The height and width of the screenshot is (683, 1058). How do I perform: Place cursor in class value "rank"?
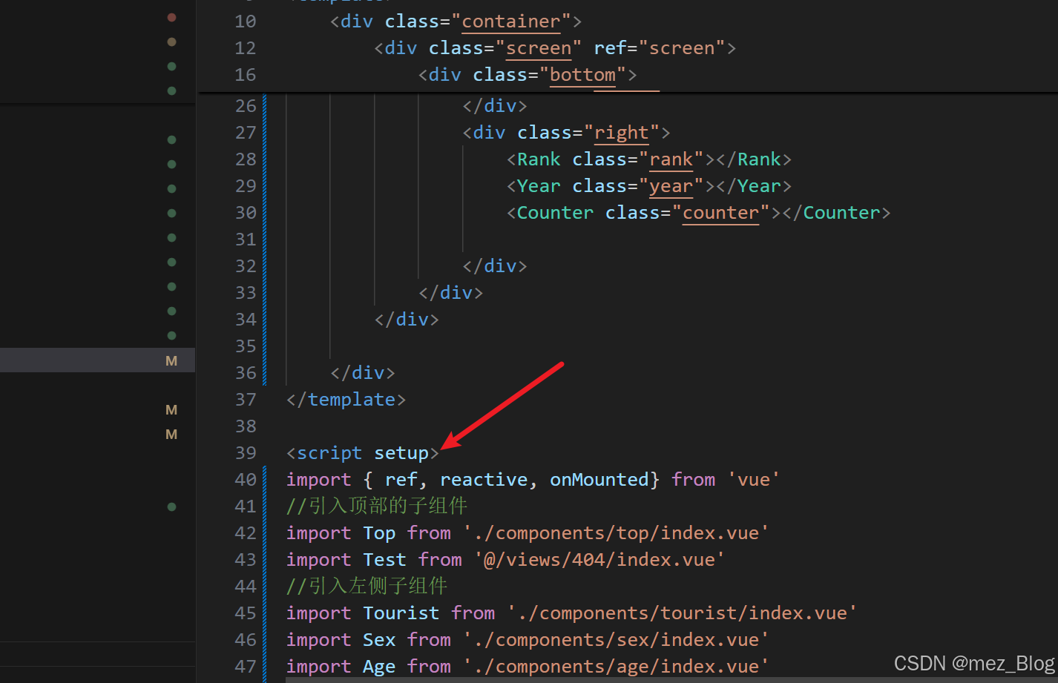click(671, 159)
